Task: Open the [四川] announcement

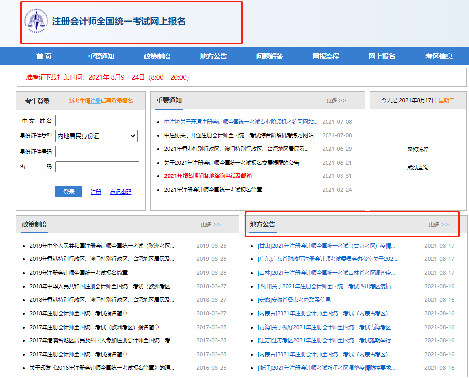Action: click(327, 286)
